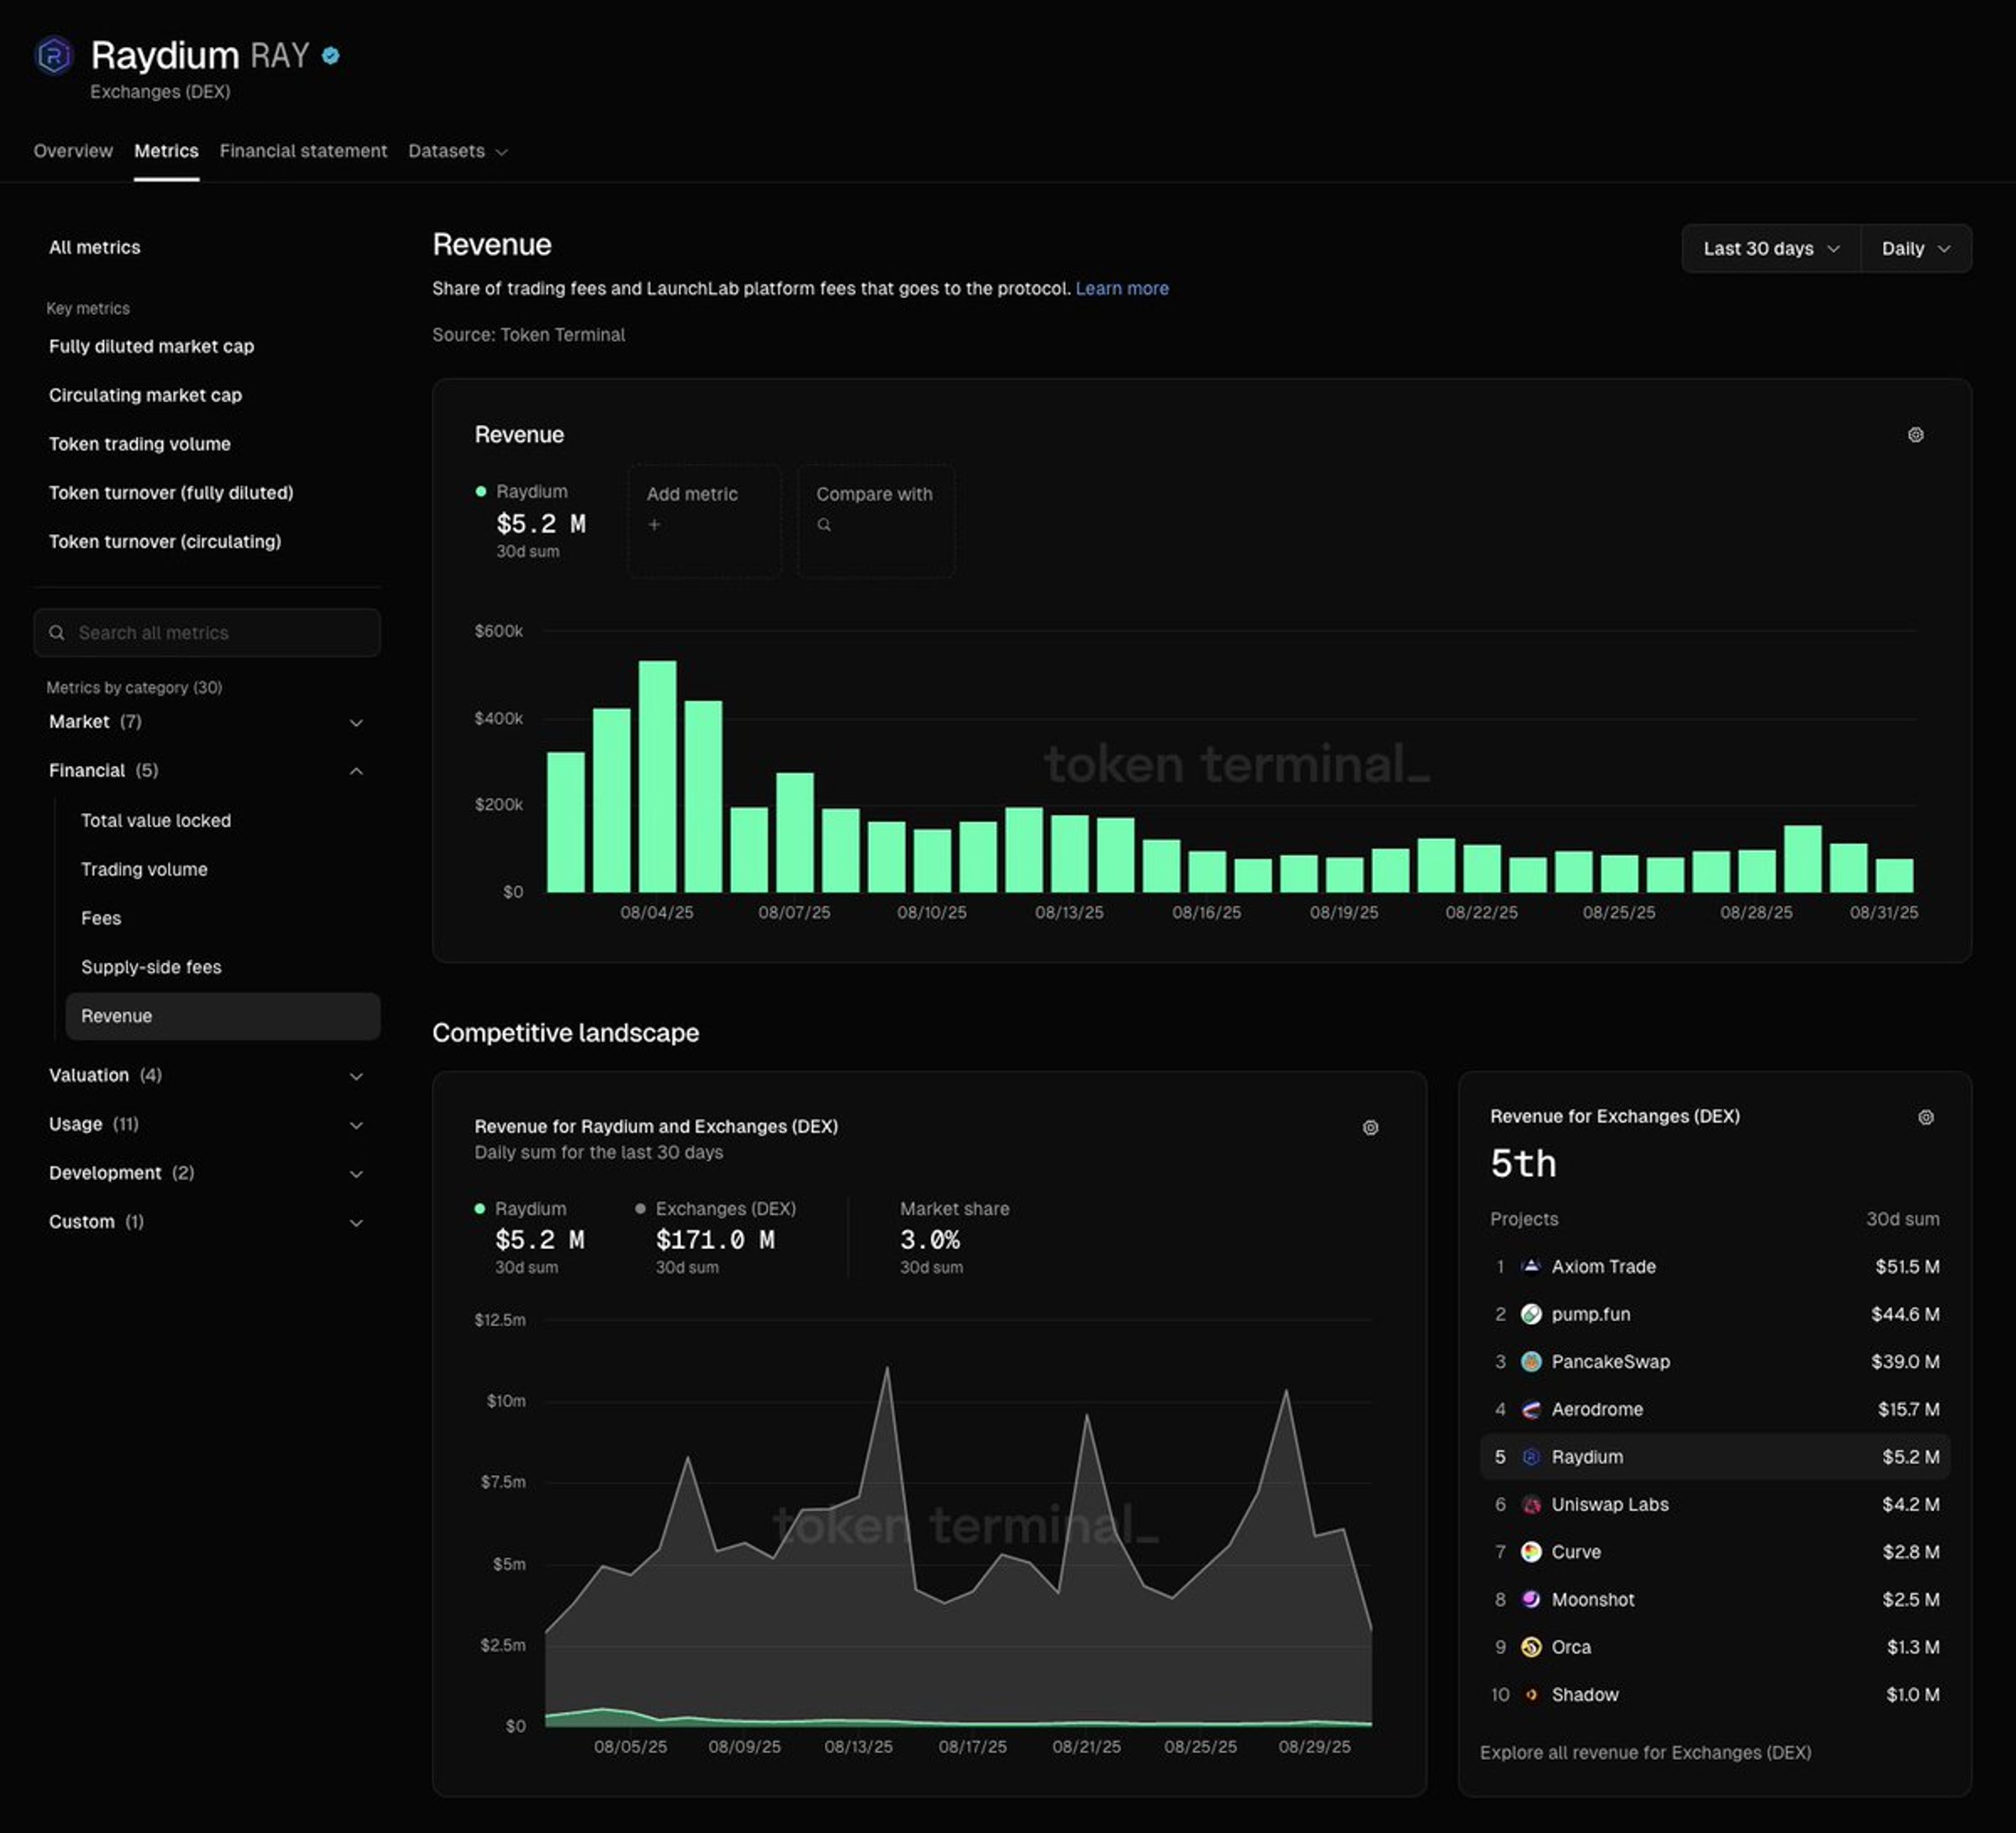Click the search icon under Compare with
This screenshot has width=2016, height=1833.
tap(824, 524)
